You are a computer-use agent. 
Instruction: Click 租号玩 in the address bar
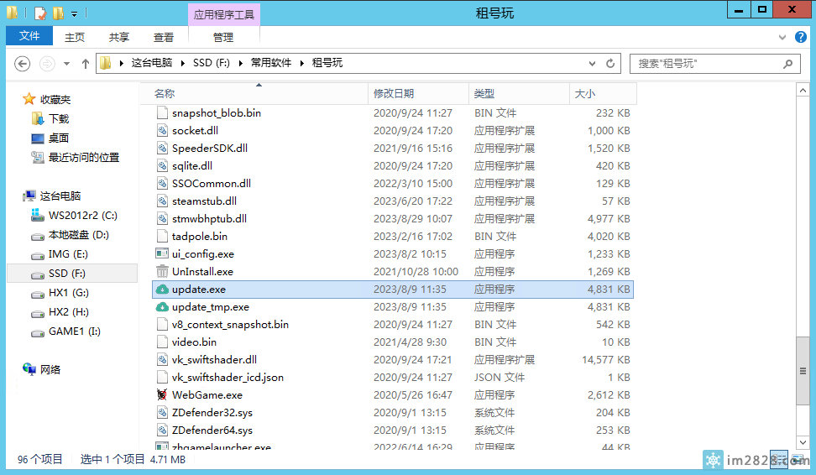click(x=327, y=63)
